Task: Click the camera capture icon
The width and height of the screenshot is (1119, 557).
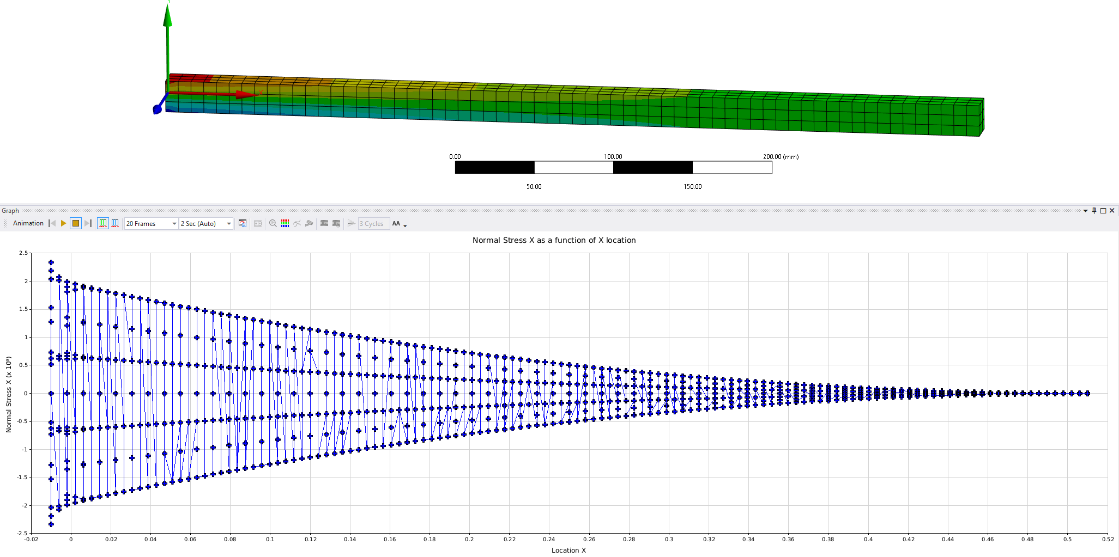Action: (x=310, y=223)
